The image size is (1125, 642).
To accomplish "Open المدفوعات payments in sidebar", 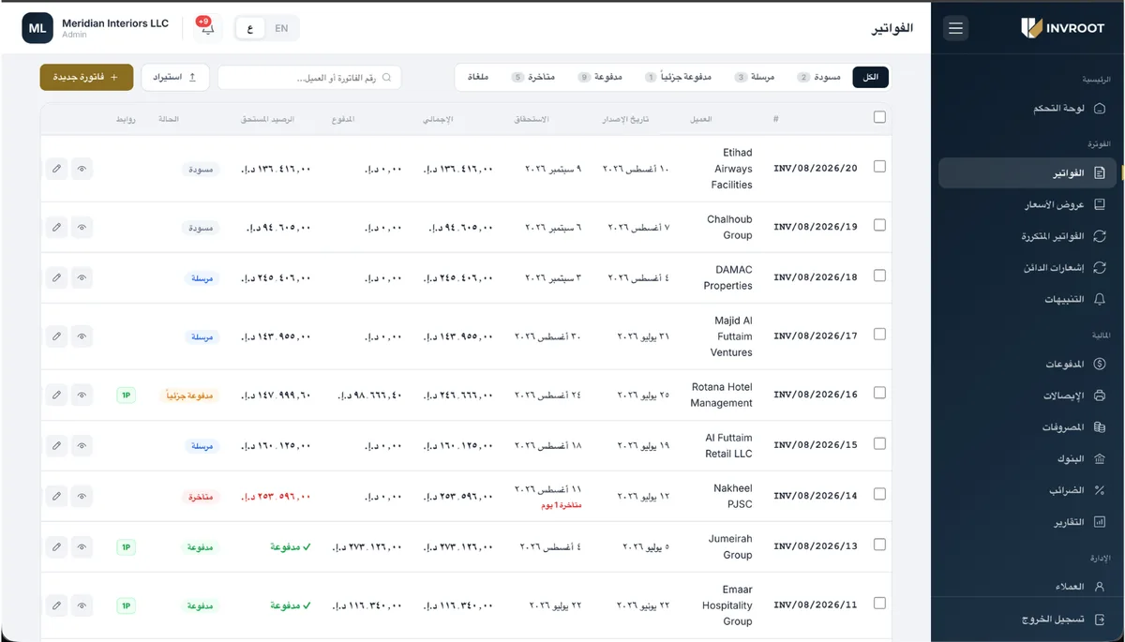I will point(1028,364).
